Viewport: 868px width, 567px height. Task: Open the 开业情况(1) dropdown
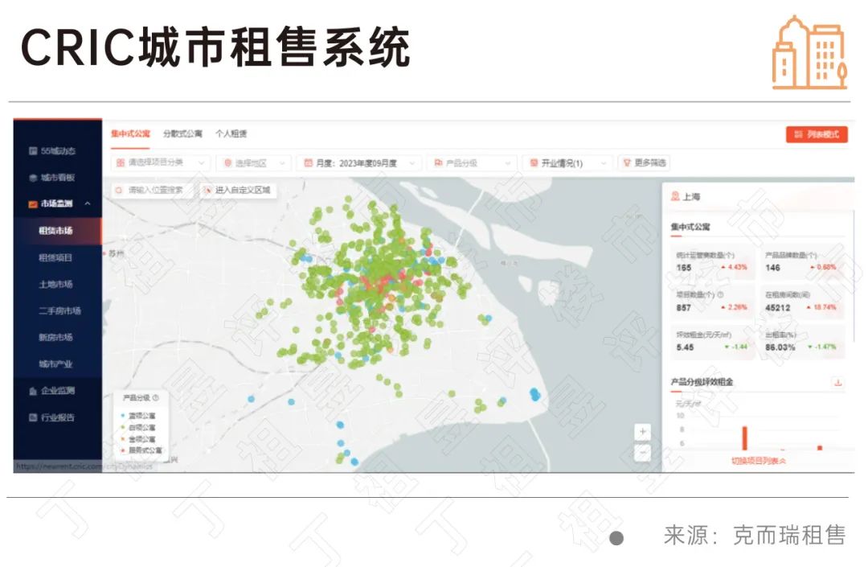pos(568,162)
